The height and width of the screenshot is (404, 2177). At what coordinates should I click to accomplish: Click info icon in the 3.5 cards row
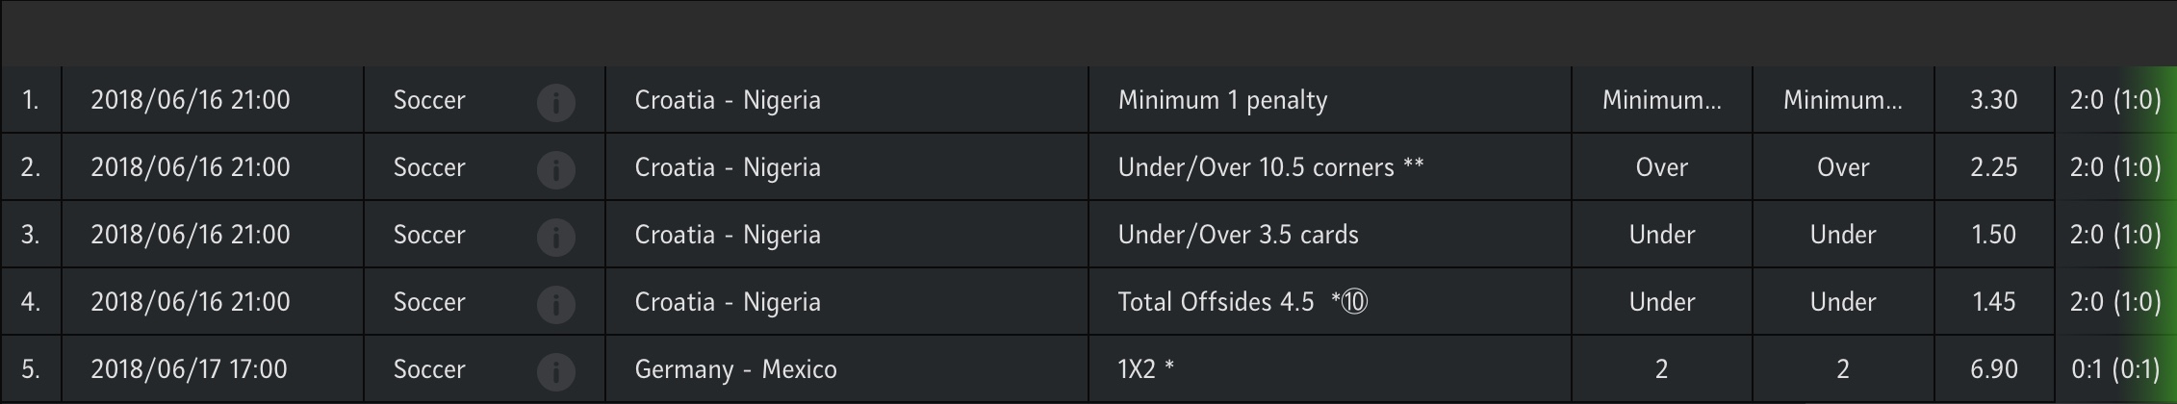click(555, 237)
